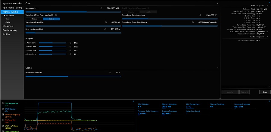The width and height of the screenshot is (271, 132).
Task: Select Cache under Manual Tuning
Action: 8,22
